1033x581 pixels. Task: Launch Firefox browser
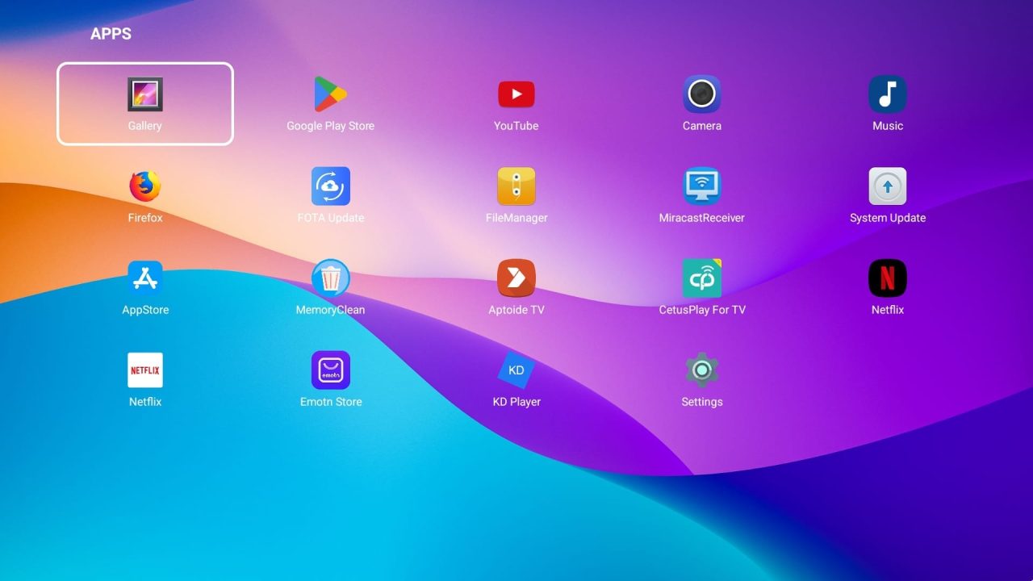[x=145, y=187]
